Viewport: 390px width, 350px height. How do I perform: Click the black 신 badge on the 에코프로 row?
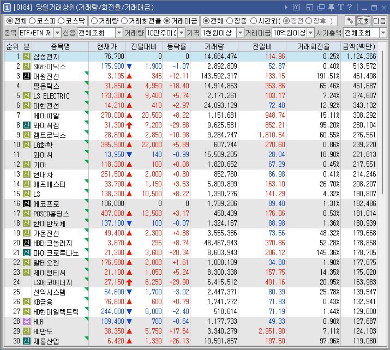pyautogui.click(x=27, y=203)
